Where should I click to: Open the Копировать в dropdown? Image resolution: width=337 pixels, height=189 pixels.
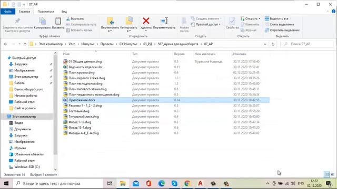(128, 25)
